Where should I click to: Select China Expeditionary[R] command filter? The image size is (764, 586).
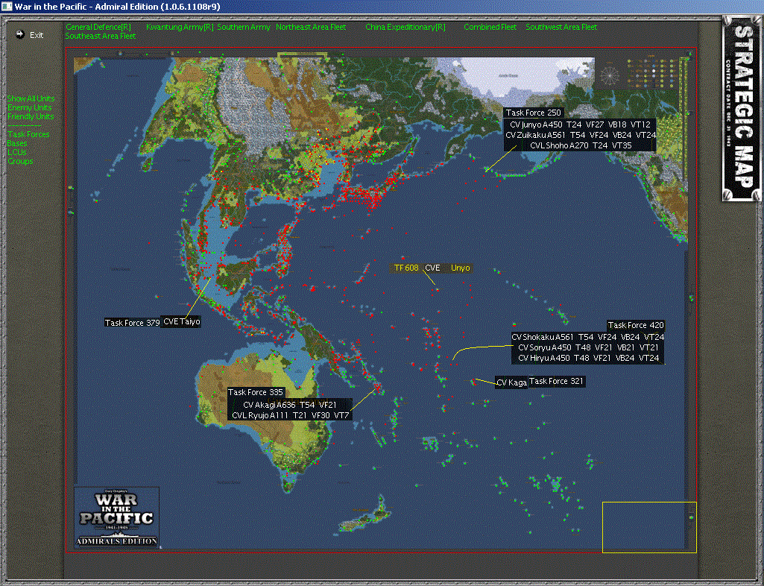405,27
